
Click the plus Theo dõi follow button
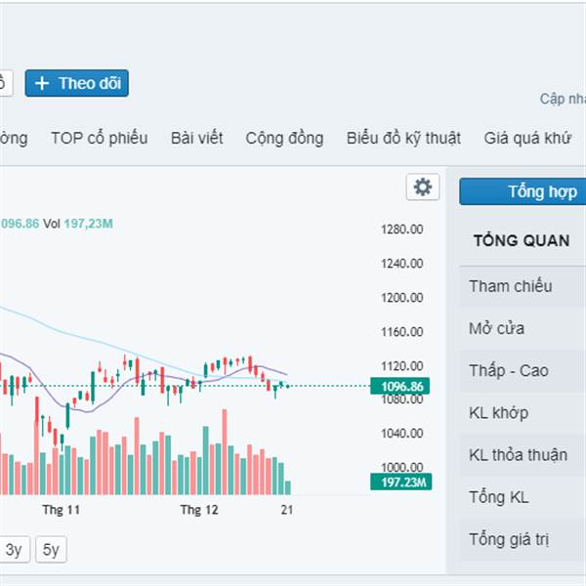[x=77, y=83]
